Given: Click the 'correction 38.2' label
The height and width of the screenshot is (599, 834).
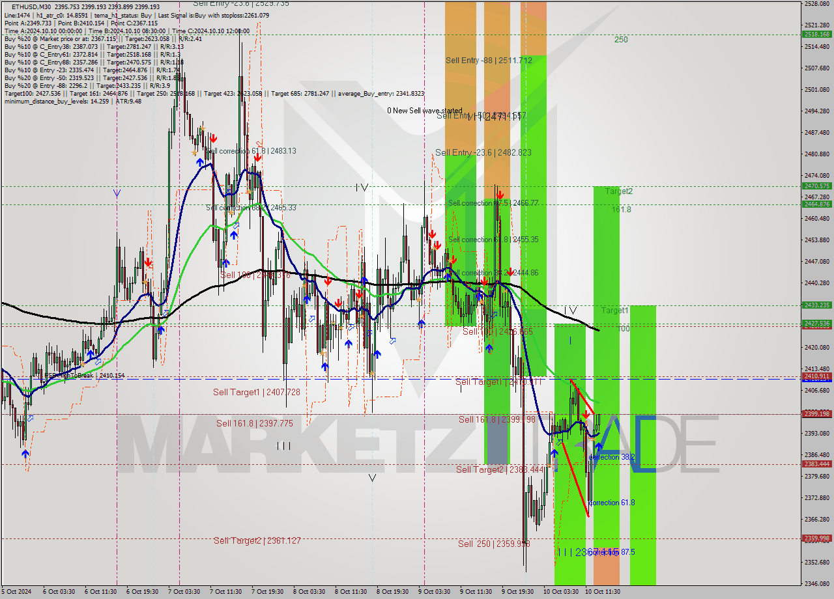Looking at the screenshot, I should point(611,458).
